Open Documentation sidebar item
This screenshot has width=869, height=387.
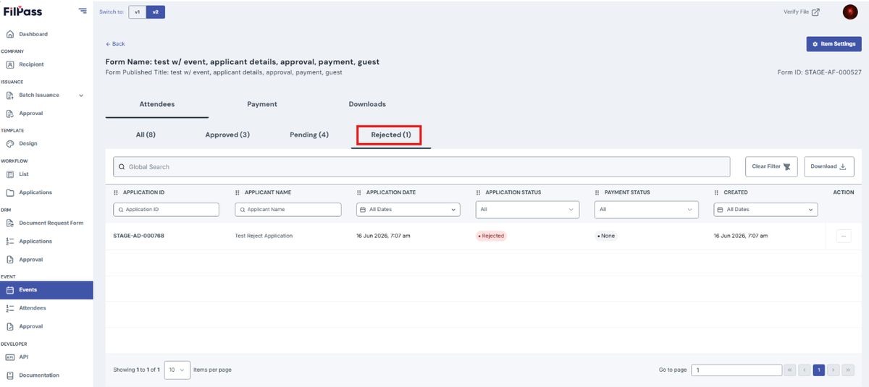(x=39, y=375)
